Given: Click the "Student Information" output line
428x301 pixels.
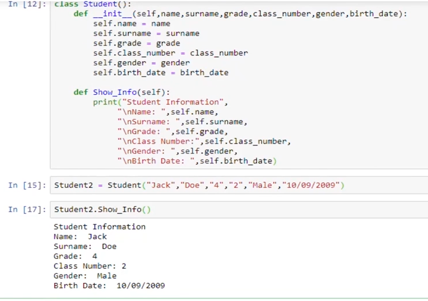Looking at the screenshot, I should (x=99, y=227).
